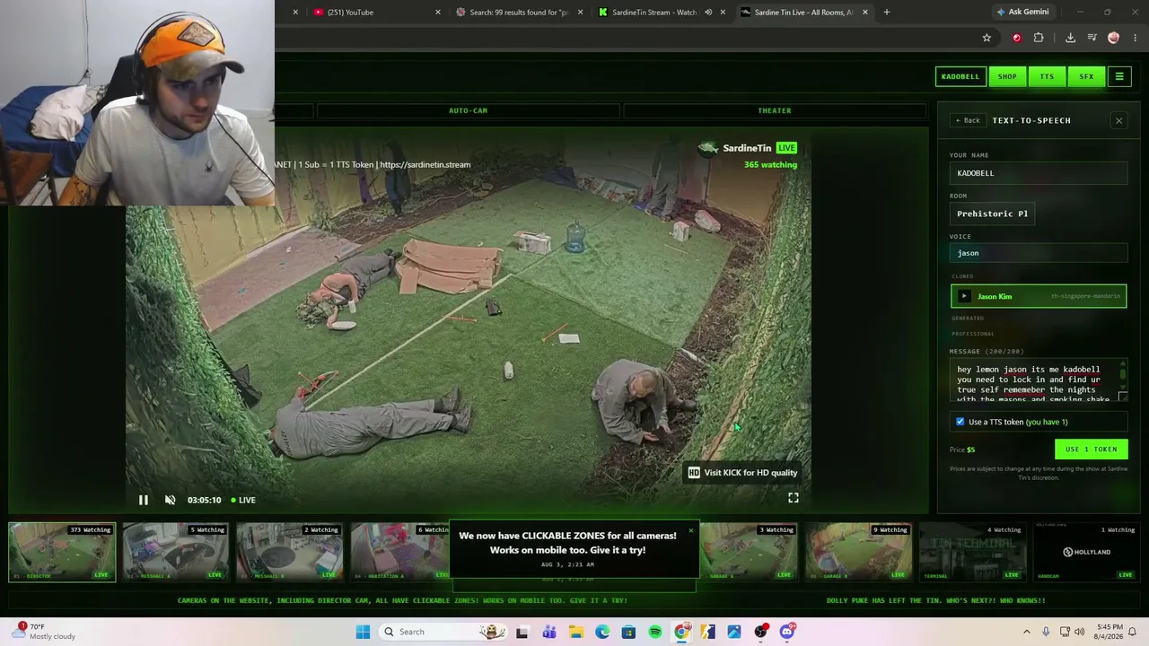
Task: Open Microsoft Store from the taskbar
Action: pos(628,632)
